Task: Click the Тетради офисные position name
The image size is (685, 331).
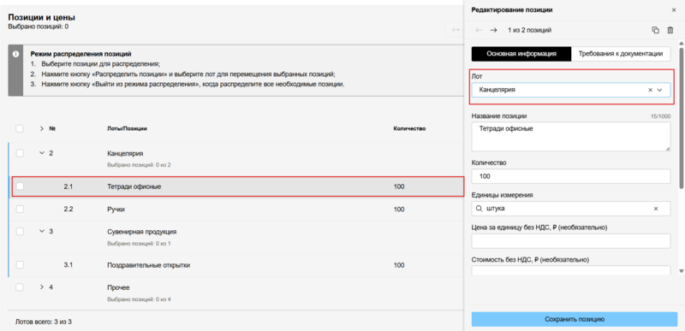Action: [134, 186]
